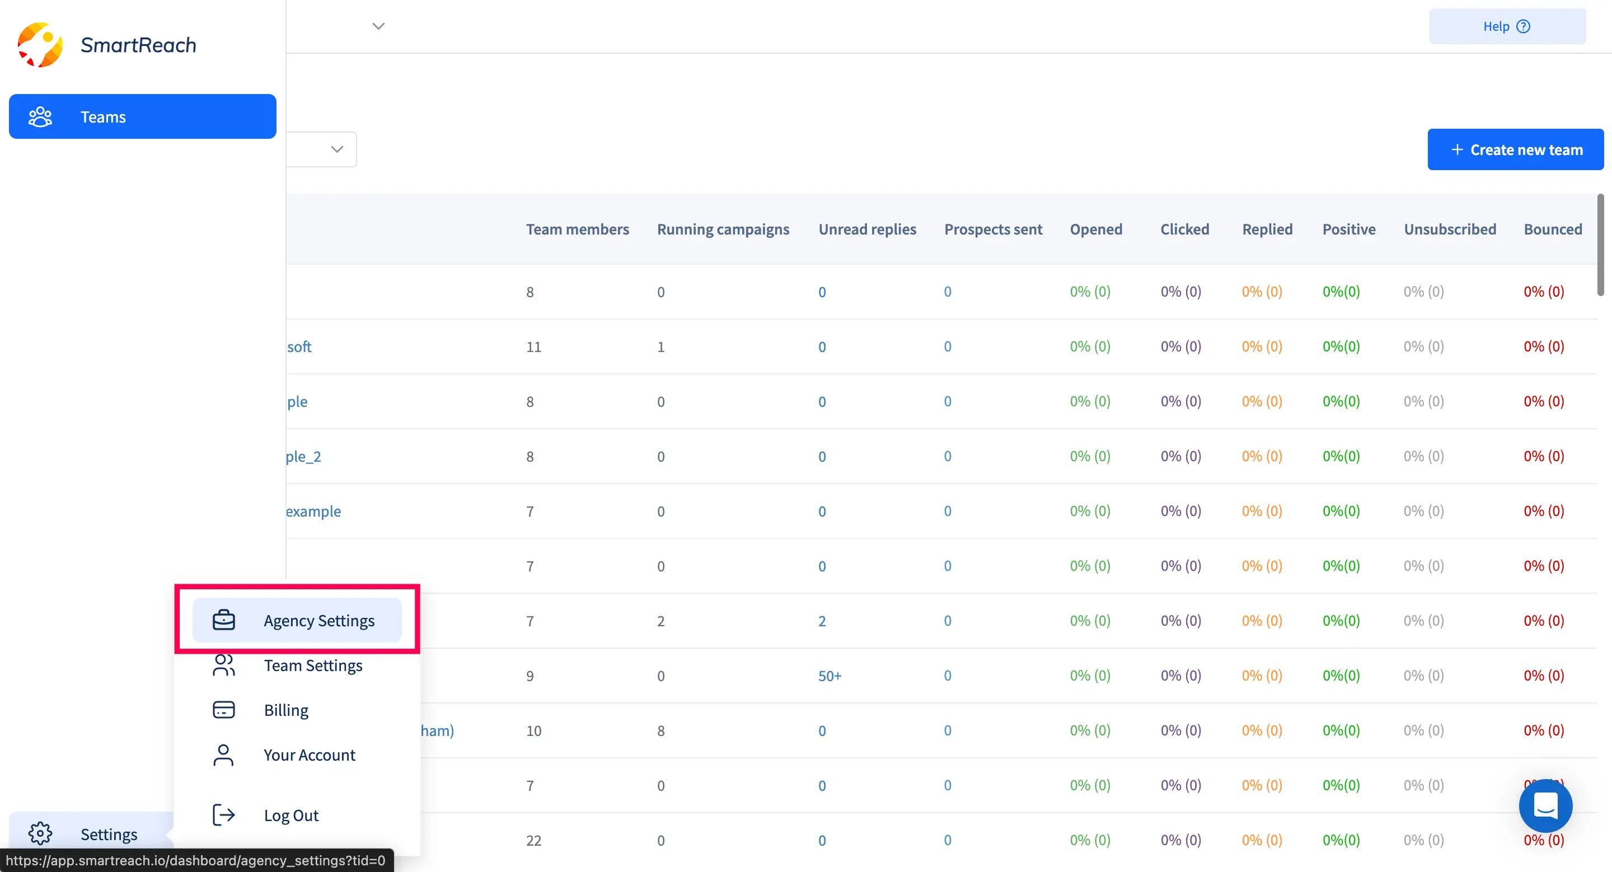Open the team link ending in 'ham)'
The image size is (1612, 872).
(437, 730)
